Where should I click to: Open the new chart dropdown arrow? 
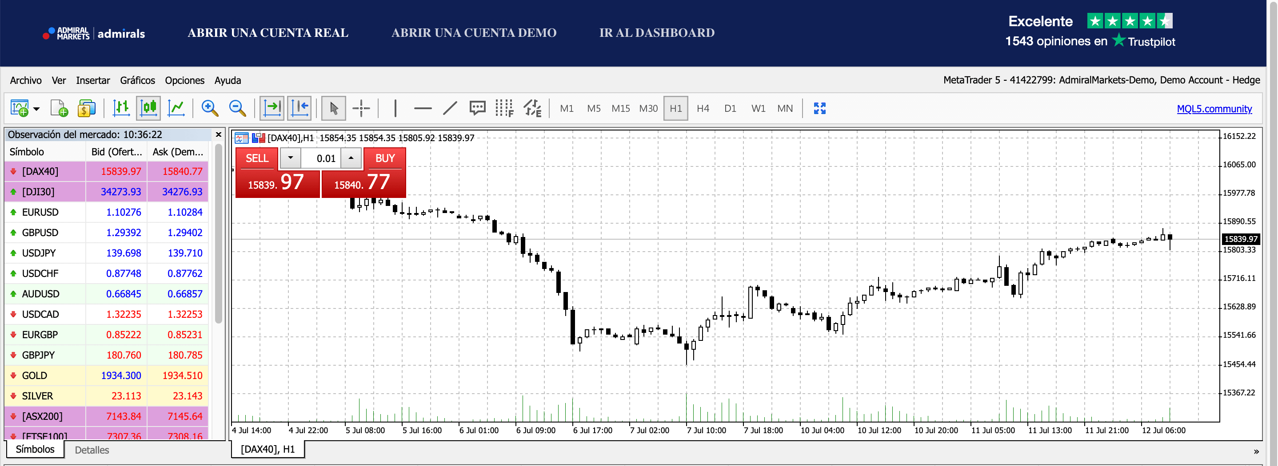(x=37, y=109)
